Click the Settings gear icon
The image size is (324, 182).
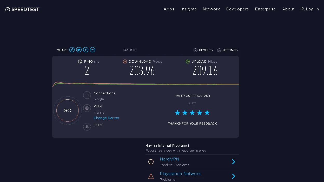(x=219, y=50)
